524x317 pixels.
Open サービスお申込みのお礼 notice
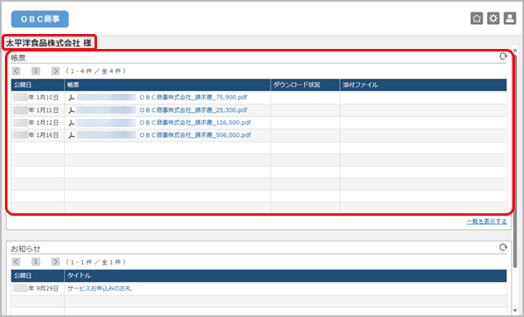[99, 288]
